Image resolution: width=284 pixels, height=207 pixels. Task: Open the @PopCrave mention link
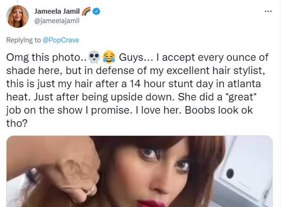click(61, 40)
